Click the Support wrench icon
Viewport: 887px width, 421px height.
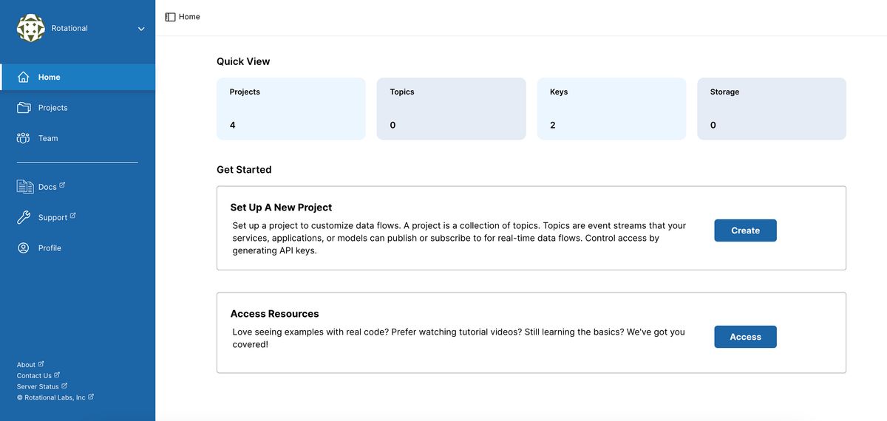[24, 217]
